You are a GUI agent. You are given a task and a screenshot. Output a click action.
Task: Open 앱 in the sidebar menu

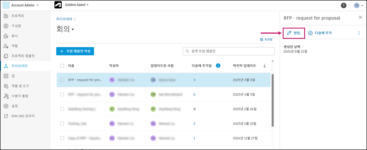point(13,76)
